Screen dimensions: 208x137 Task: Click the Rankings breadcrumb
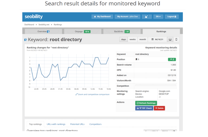pyautogui.click(x=58, y=25)
